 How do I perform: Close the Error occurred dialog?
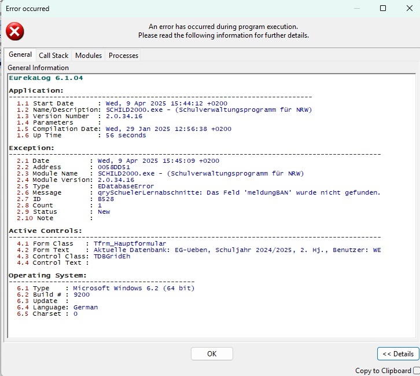click(408, 9)
